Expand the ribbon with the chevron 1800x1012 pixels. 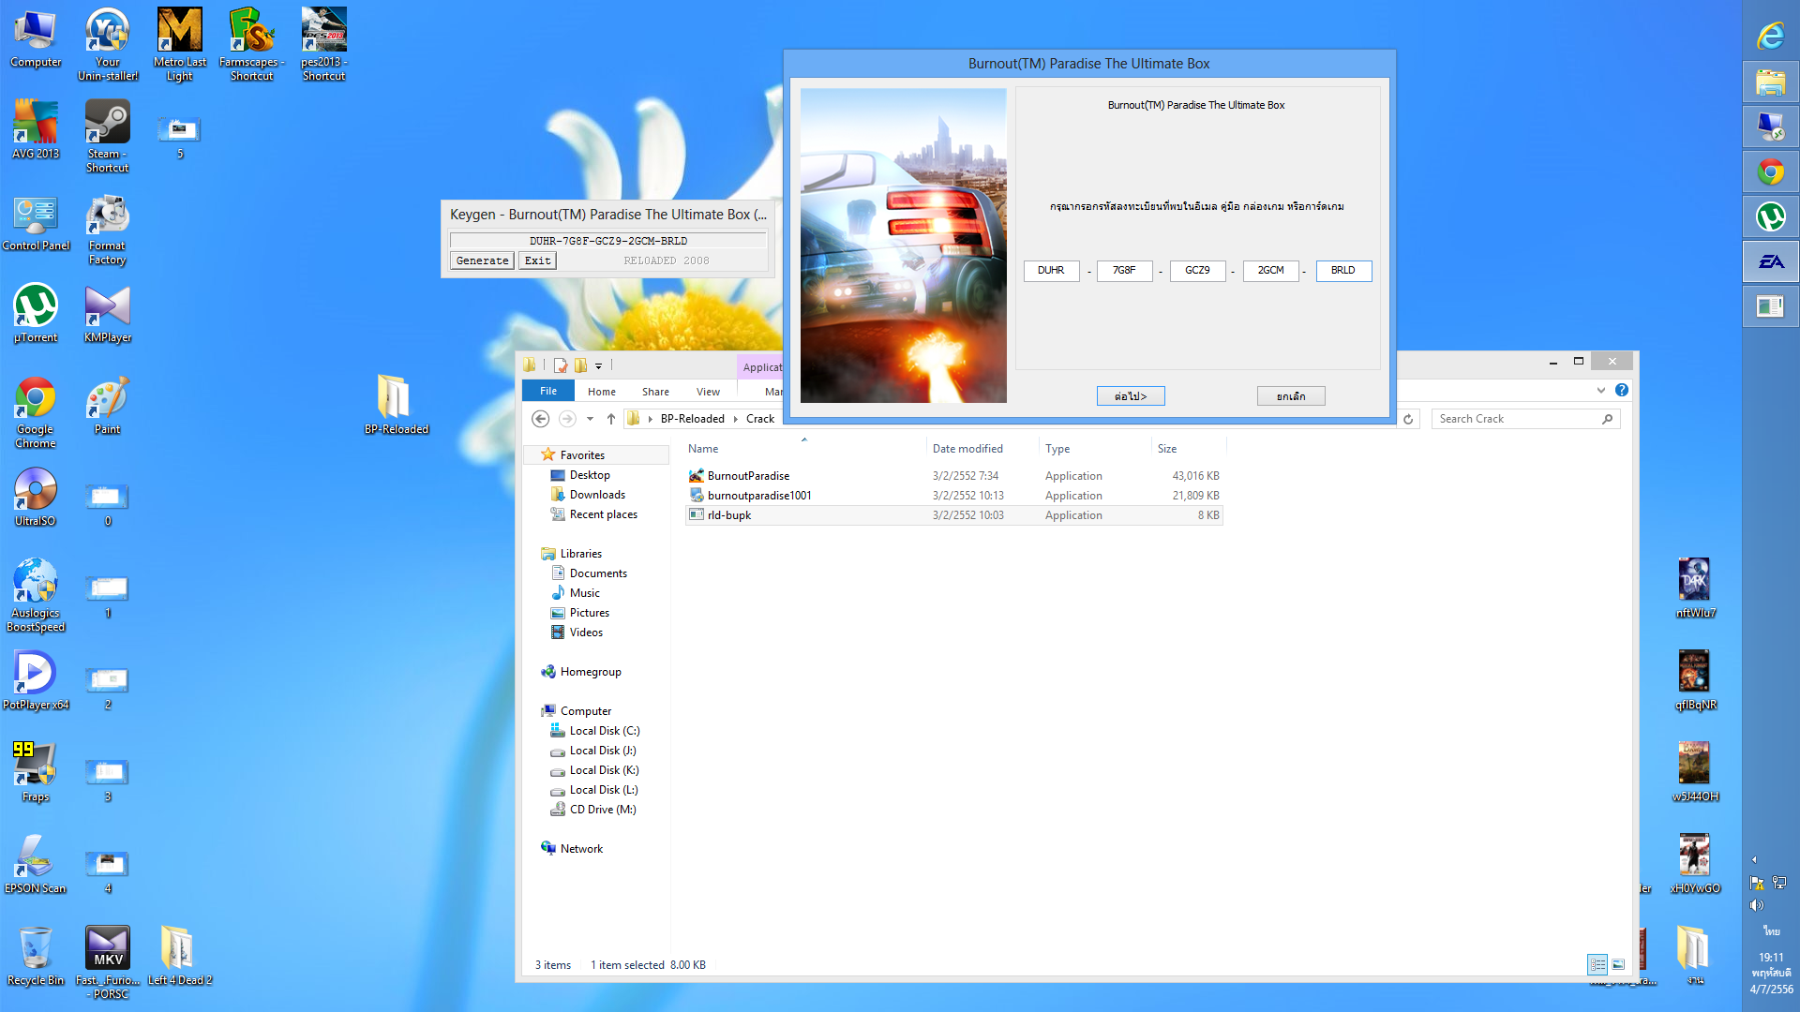point(1601,390)
